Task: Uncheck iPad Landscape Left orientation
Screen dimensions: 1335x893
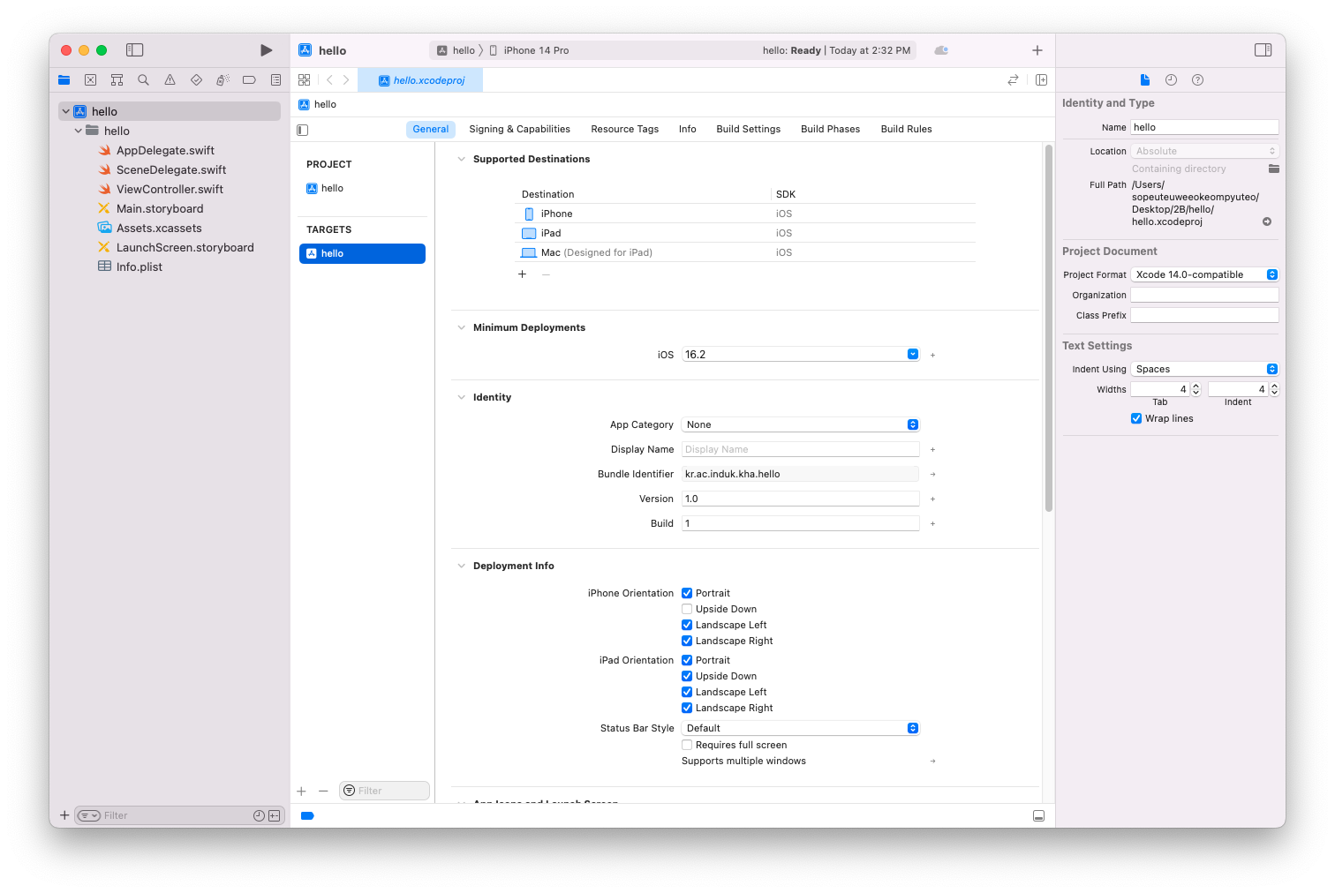Action: pyautogui.click(x=687, y=692)
